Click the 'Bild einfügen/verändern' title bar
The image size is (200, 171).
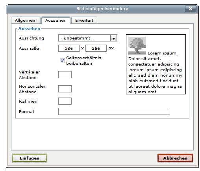(102, 9)
